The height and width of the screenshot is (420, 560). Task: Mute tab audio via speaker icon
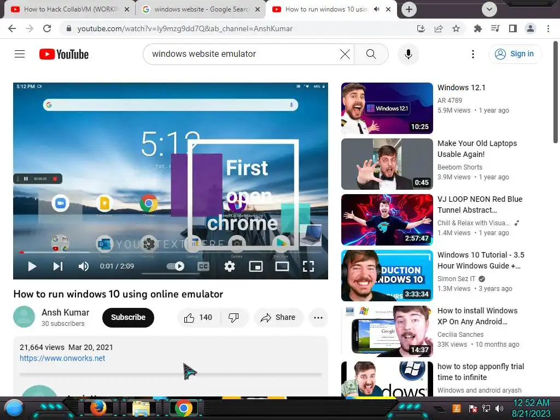click(x=376, y=9)
